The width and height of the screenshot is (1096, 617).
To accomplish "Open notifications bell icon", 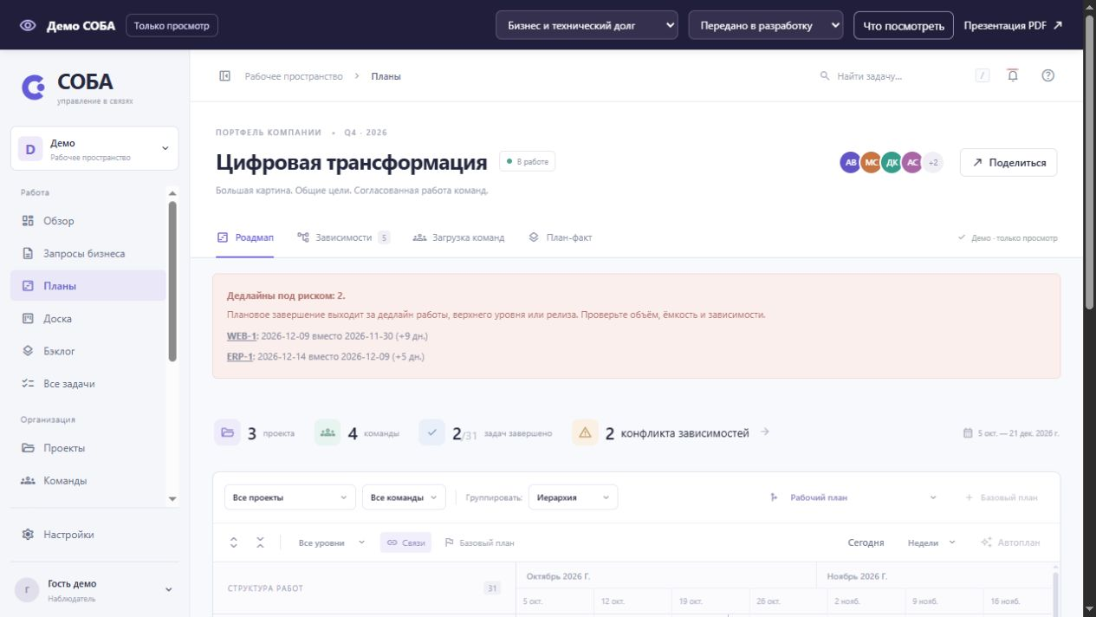I will 1012,75.
